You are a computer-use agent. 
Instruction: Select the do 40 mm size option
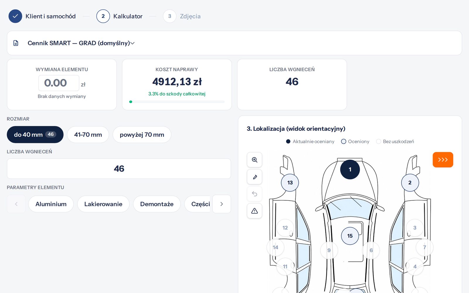coord(35,134)
